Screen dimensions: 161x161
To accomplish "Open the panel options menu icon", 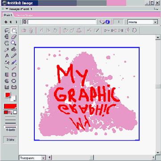I will (156, 9).
